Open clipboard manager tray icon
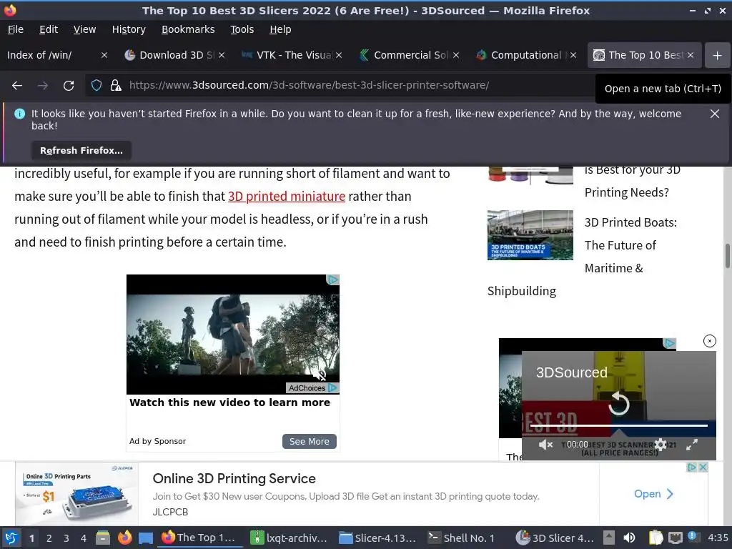The height and width of the screenshot is (549, 732). (x=656, y=538)
